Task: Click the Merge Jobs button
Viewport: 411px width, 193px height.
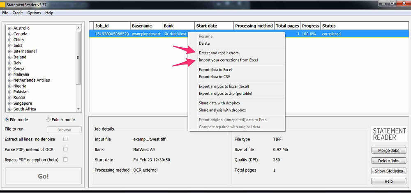Action: pos(389,151)
